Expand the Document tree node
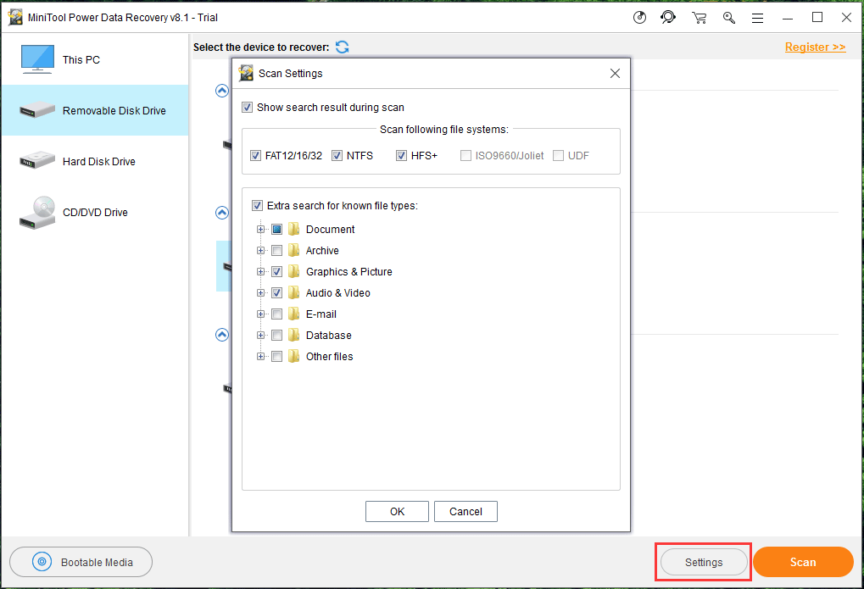The image size is (864, 589). [x=261, y=230]
